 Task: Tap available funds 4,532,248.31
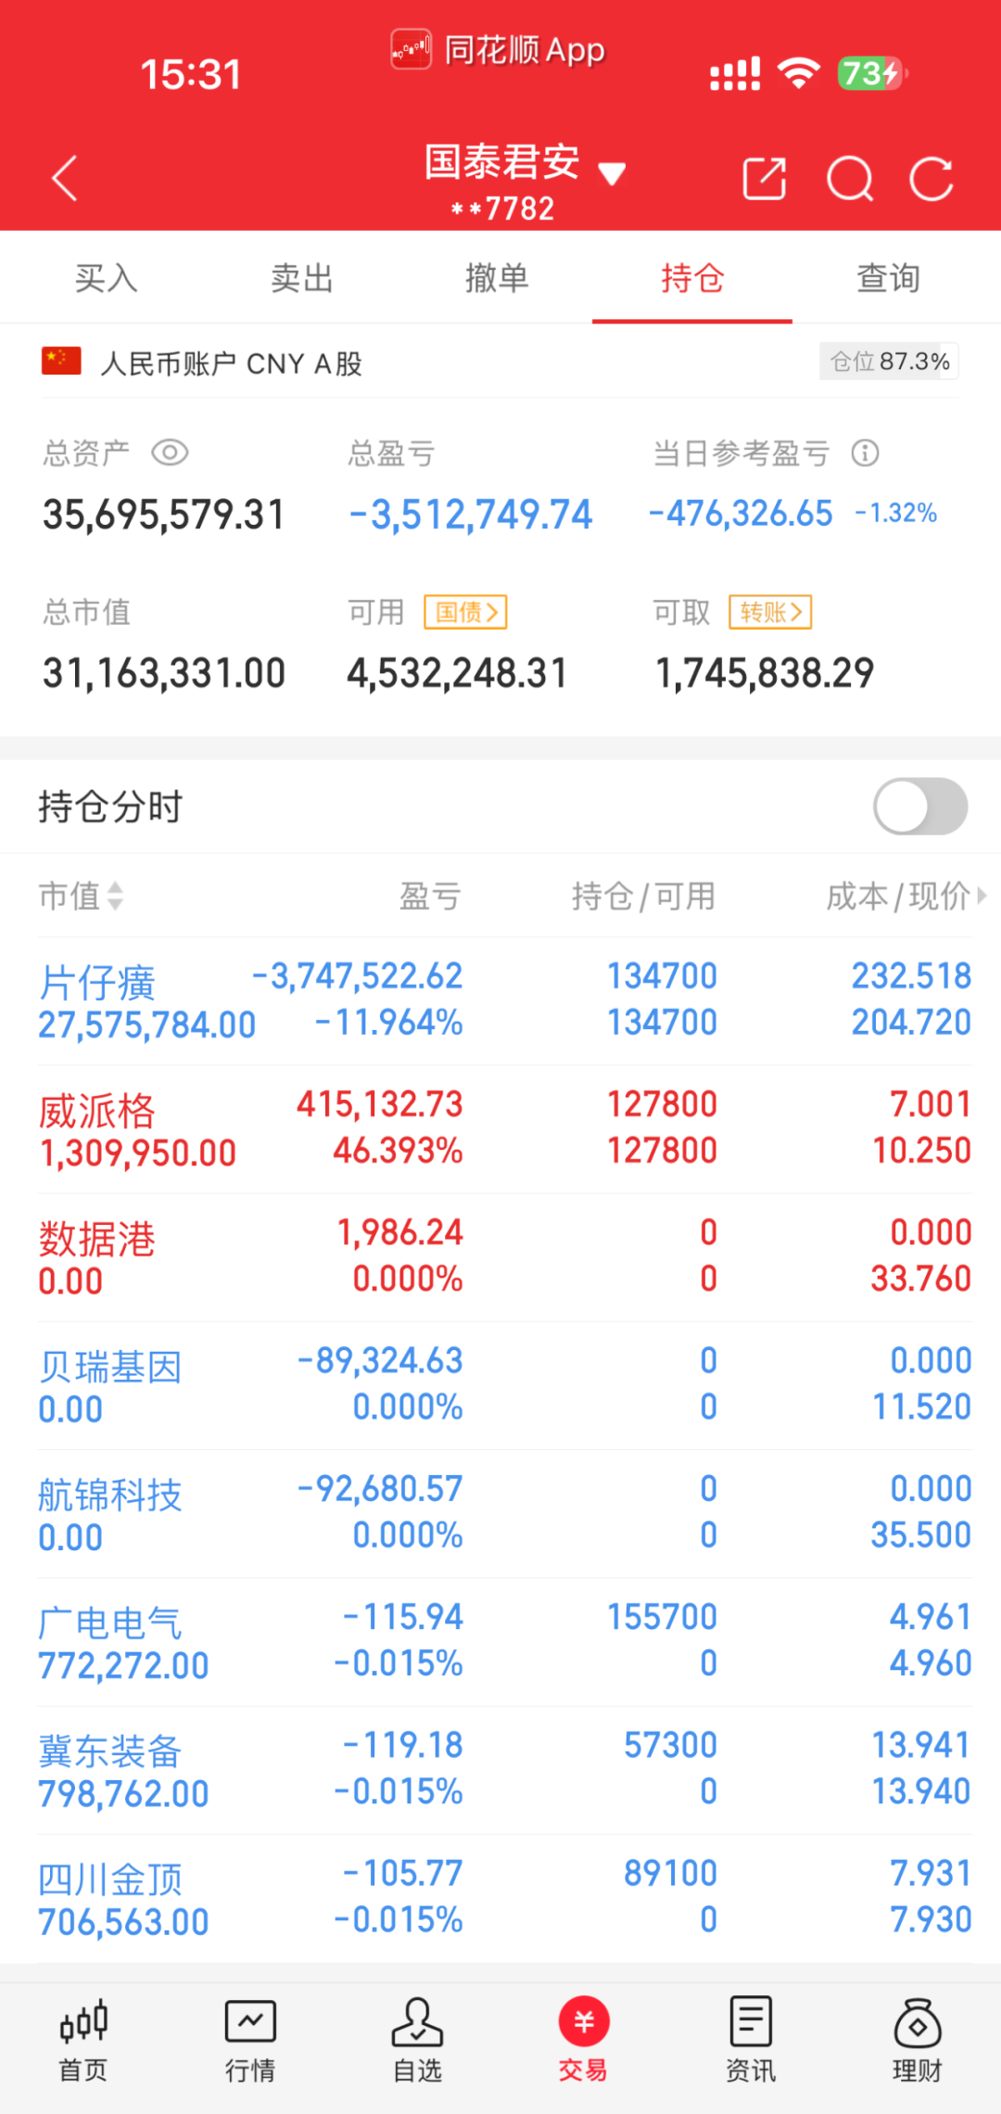(457, 673)
